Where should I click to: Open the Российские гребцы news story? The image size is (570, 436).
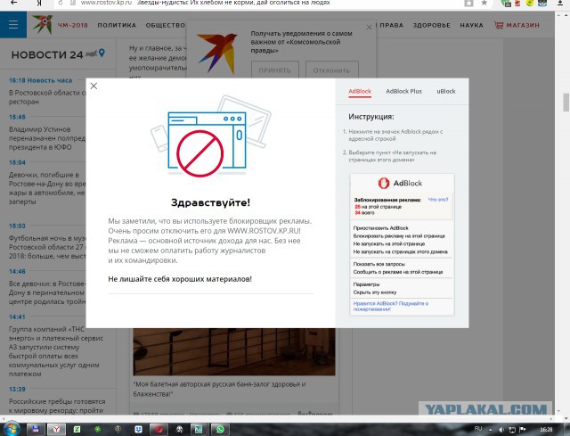(x=57, y=406)
